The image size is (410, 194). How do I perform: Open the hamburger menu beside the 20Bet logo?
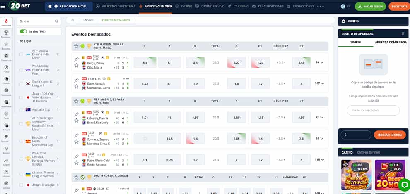(x=3, y=6)
